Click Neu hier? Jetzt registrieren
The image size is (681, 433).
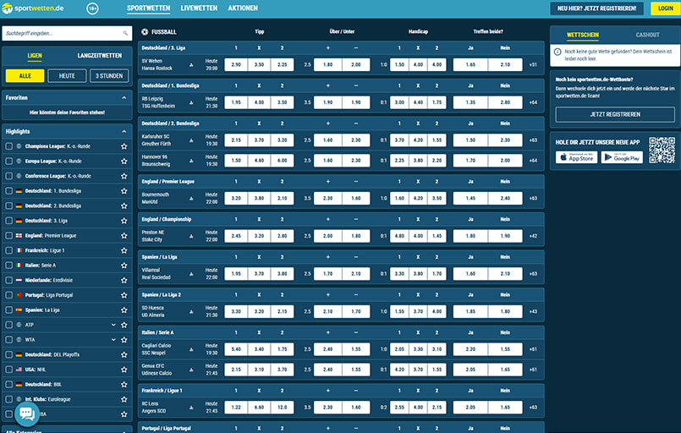click(x=596, y=8)
